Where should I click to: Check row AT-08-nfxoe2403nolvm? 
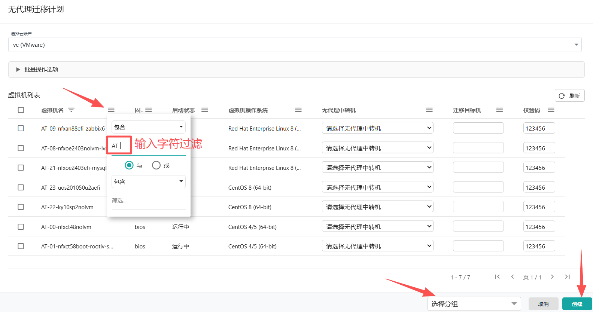point(21,148)
